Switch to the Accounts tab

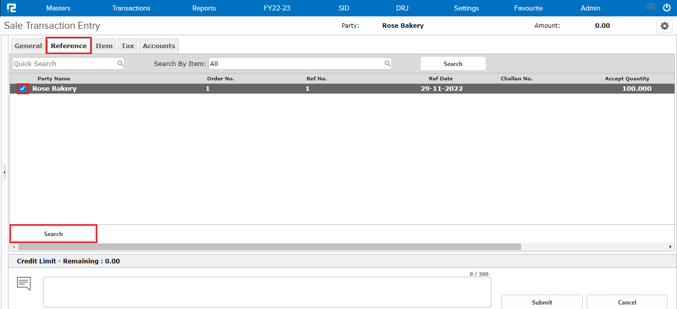[x=158, y=46]
